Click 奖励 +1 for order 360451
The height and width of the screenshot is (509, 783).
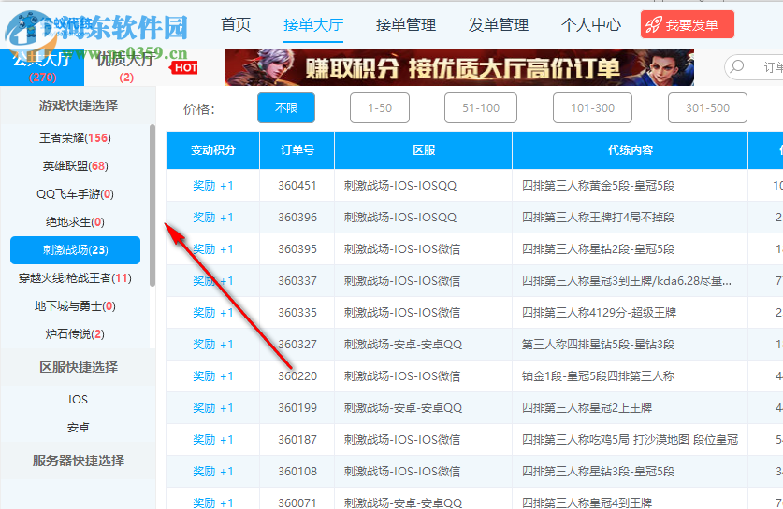tap(212, 186)
